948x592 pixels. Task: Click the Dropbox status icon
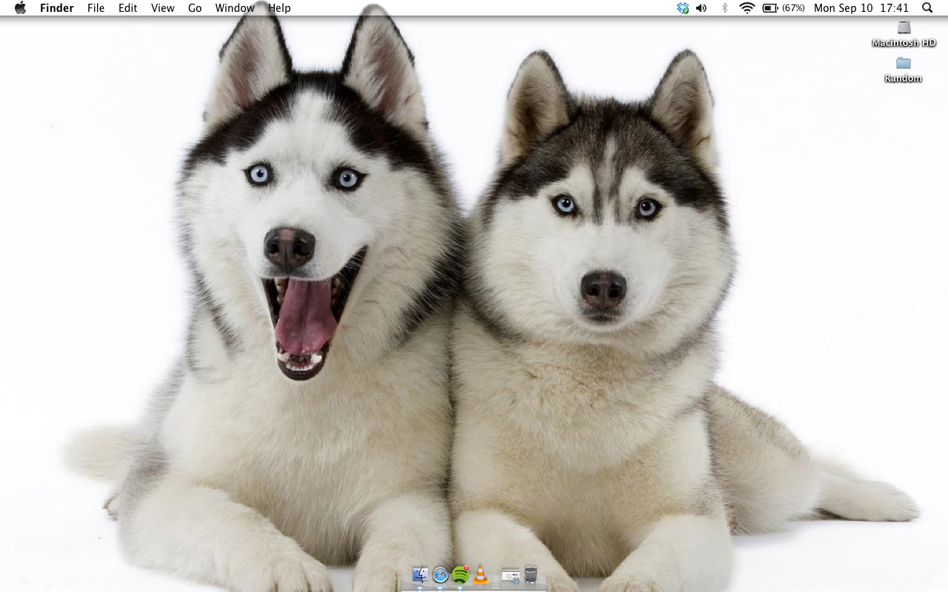click(x=683, y=8)
